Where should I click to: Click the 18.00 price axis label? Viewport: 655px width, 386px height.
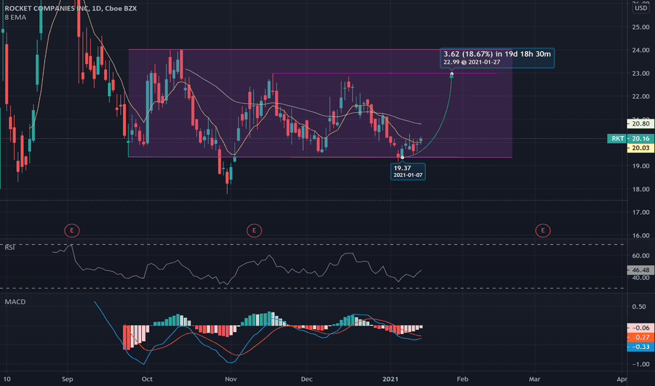point(641,189)
